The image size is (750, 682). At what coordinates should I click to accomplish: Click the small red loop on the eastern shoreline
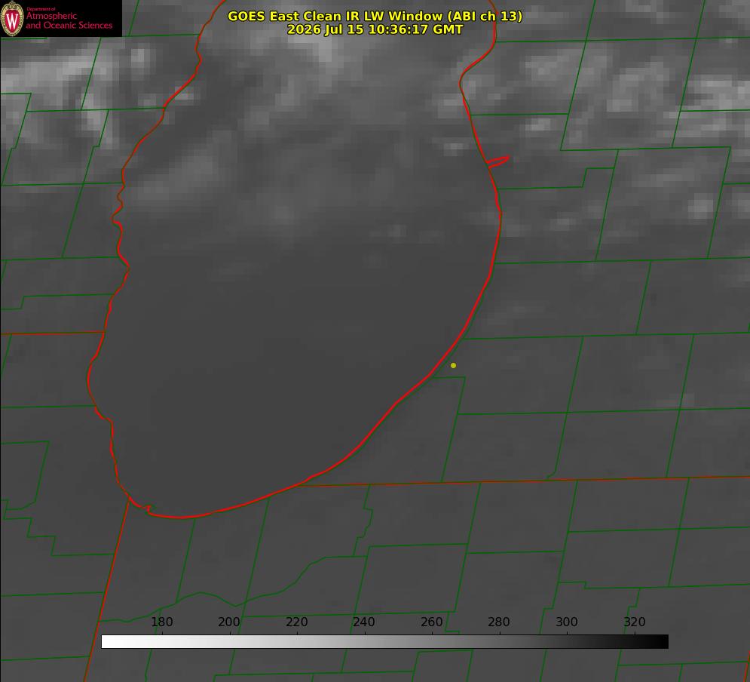pos(497,161)
